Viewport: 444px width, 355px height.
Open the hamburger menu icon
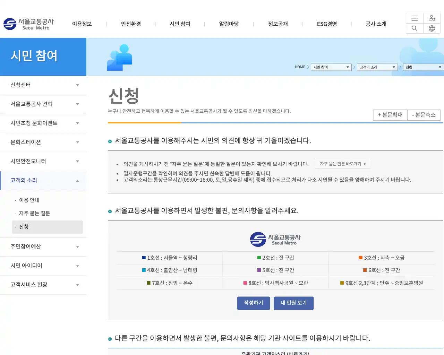pyautogui.click(x=415, y=18)
